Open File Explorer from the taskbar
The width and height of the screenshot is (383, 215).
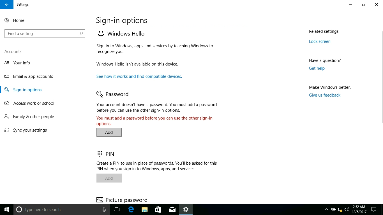(x=145, y=209)
